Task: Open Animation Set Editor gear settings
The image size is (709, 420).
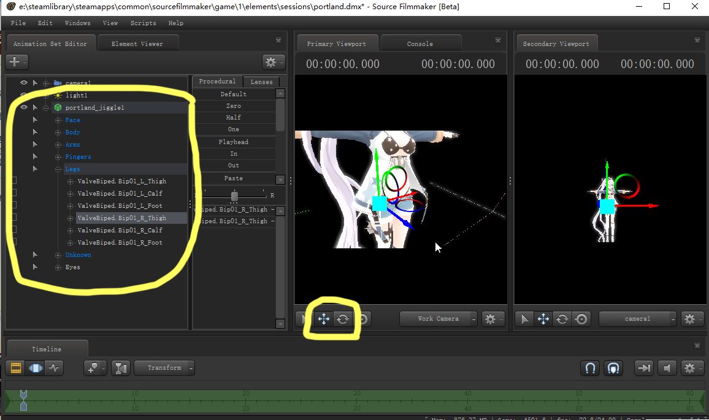Action: point(273,62)
